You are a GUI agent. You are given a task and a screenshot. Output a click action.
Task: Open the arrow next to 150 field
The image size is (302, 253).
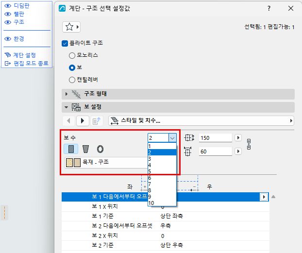click(238, 138)
